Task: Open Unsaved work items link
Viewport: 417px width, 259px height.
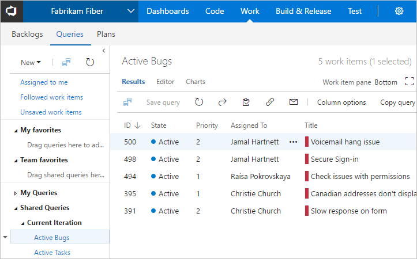Action: pos(51,112)
